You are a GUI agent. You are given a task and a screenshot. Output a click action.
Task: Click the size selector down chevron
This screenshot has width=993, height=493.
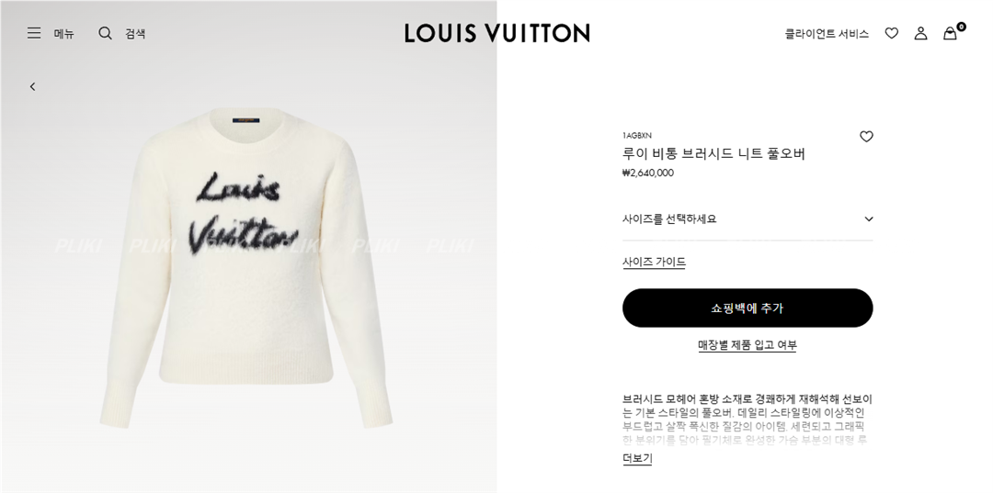tap(868, 219)
